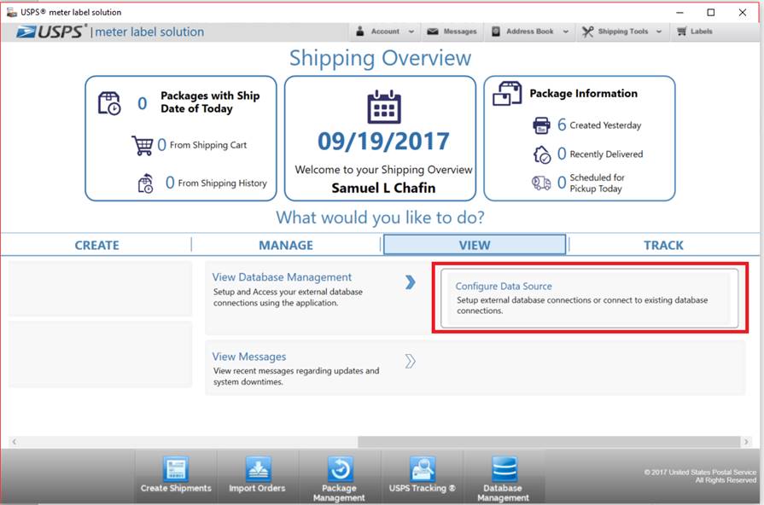Click the calendar icon above the date
This screenshot has width=764, height=505.
(x=384, y=107)
